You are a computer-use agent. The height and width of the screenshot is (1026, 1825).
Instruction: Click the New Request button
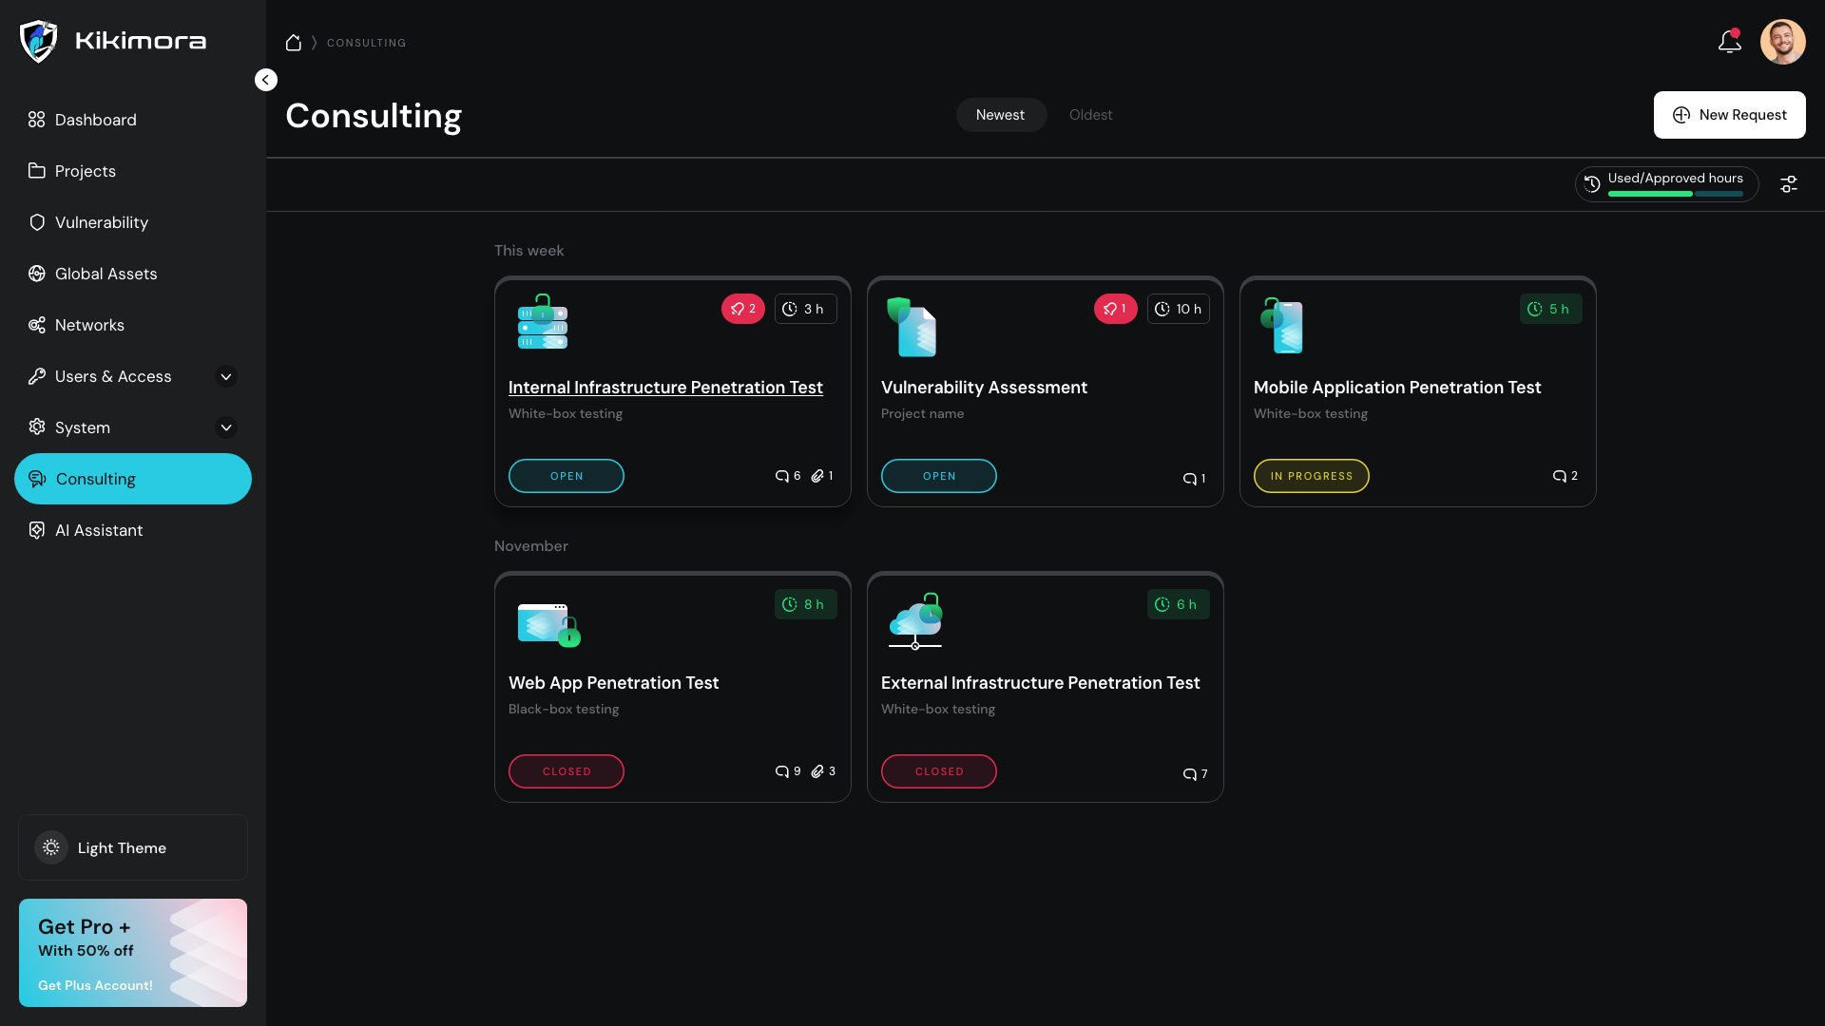tap(1729, 115)
